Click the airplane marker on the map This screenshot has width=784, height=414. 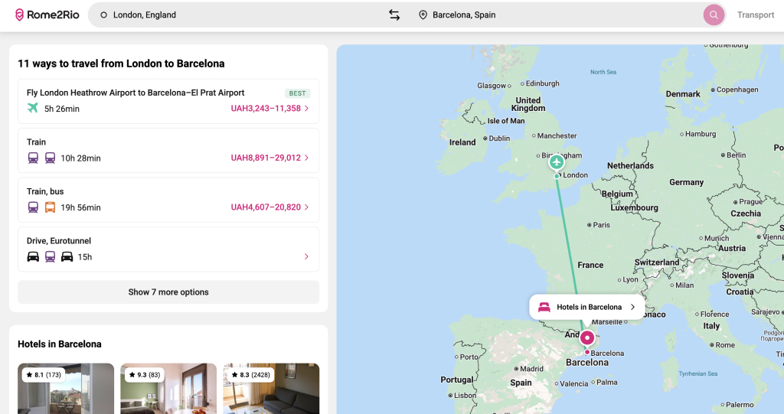tap(557, 162)
